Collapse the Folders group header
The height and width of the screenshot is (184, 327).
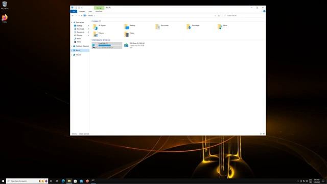click(91, 21)
